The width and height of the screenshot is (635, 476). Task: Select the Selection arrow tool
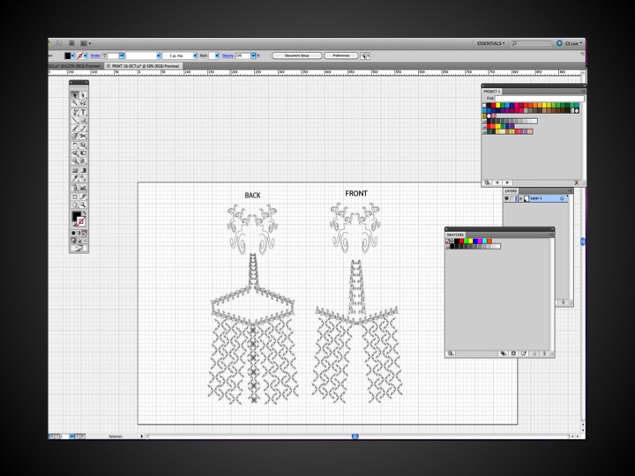click(x=75, y=94)
